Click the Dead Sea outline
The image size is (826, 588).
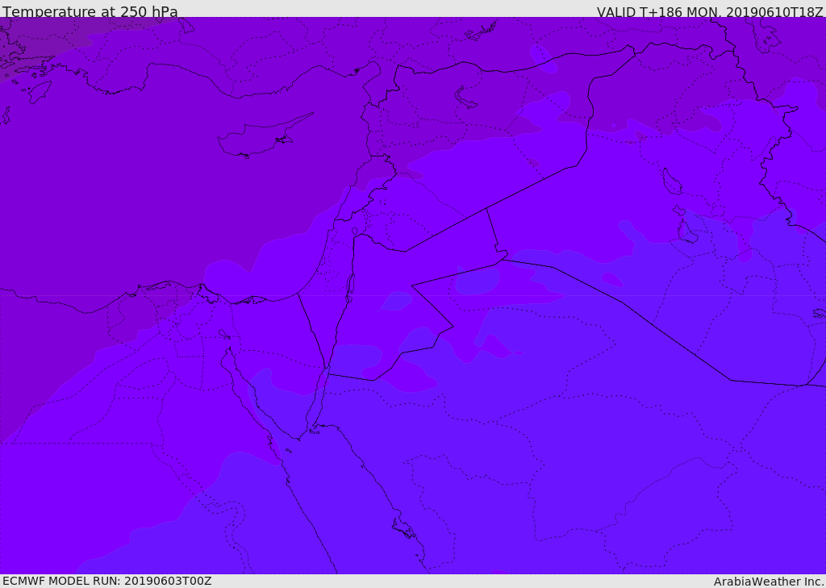[349, 288]
